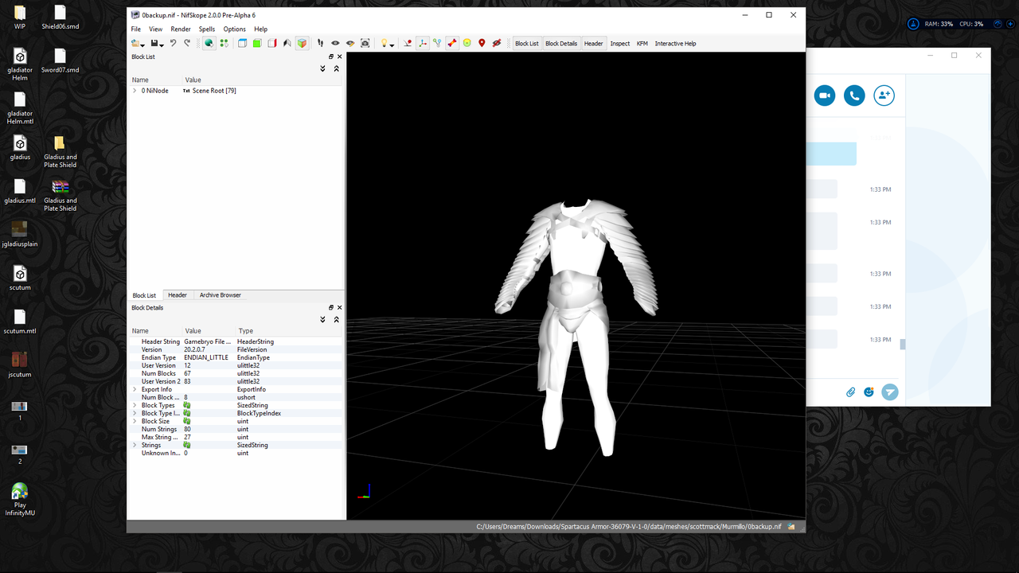Open file using the Load folder icon
This screenshot has width=1019, height=573.
(135, 43)
